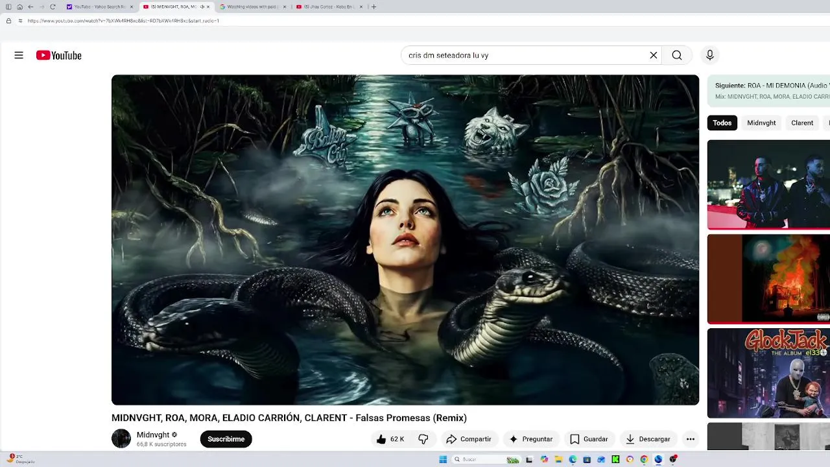Download video with Descargar
This screenshot has height=467, width=830.
[x=648, y=439]
